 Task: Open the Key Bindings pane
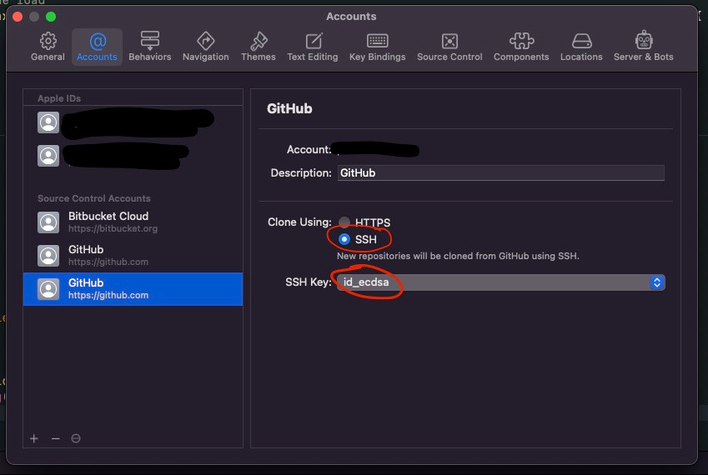coord(378,47)
